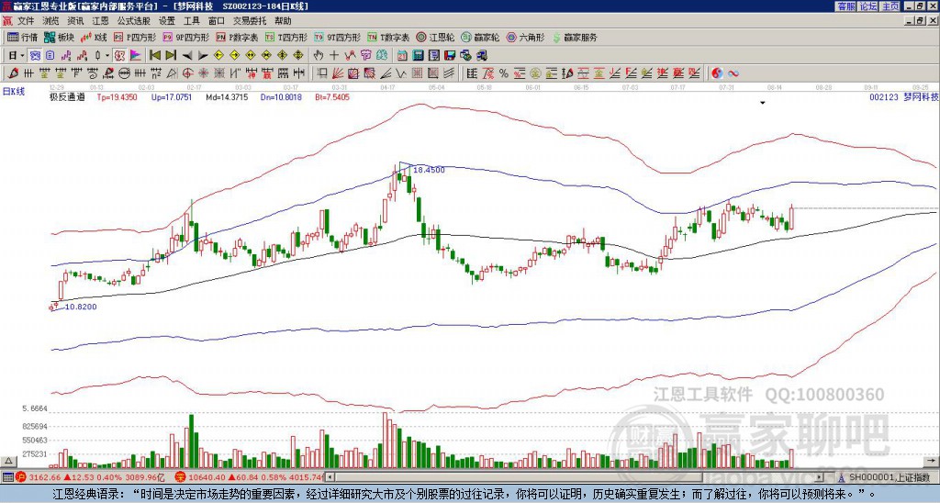Screen dimensions: 940x503
Task: Open the calculator icon
Action: (x=418, y=55)
